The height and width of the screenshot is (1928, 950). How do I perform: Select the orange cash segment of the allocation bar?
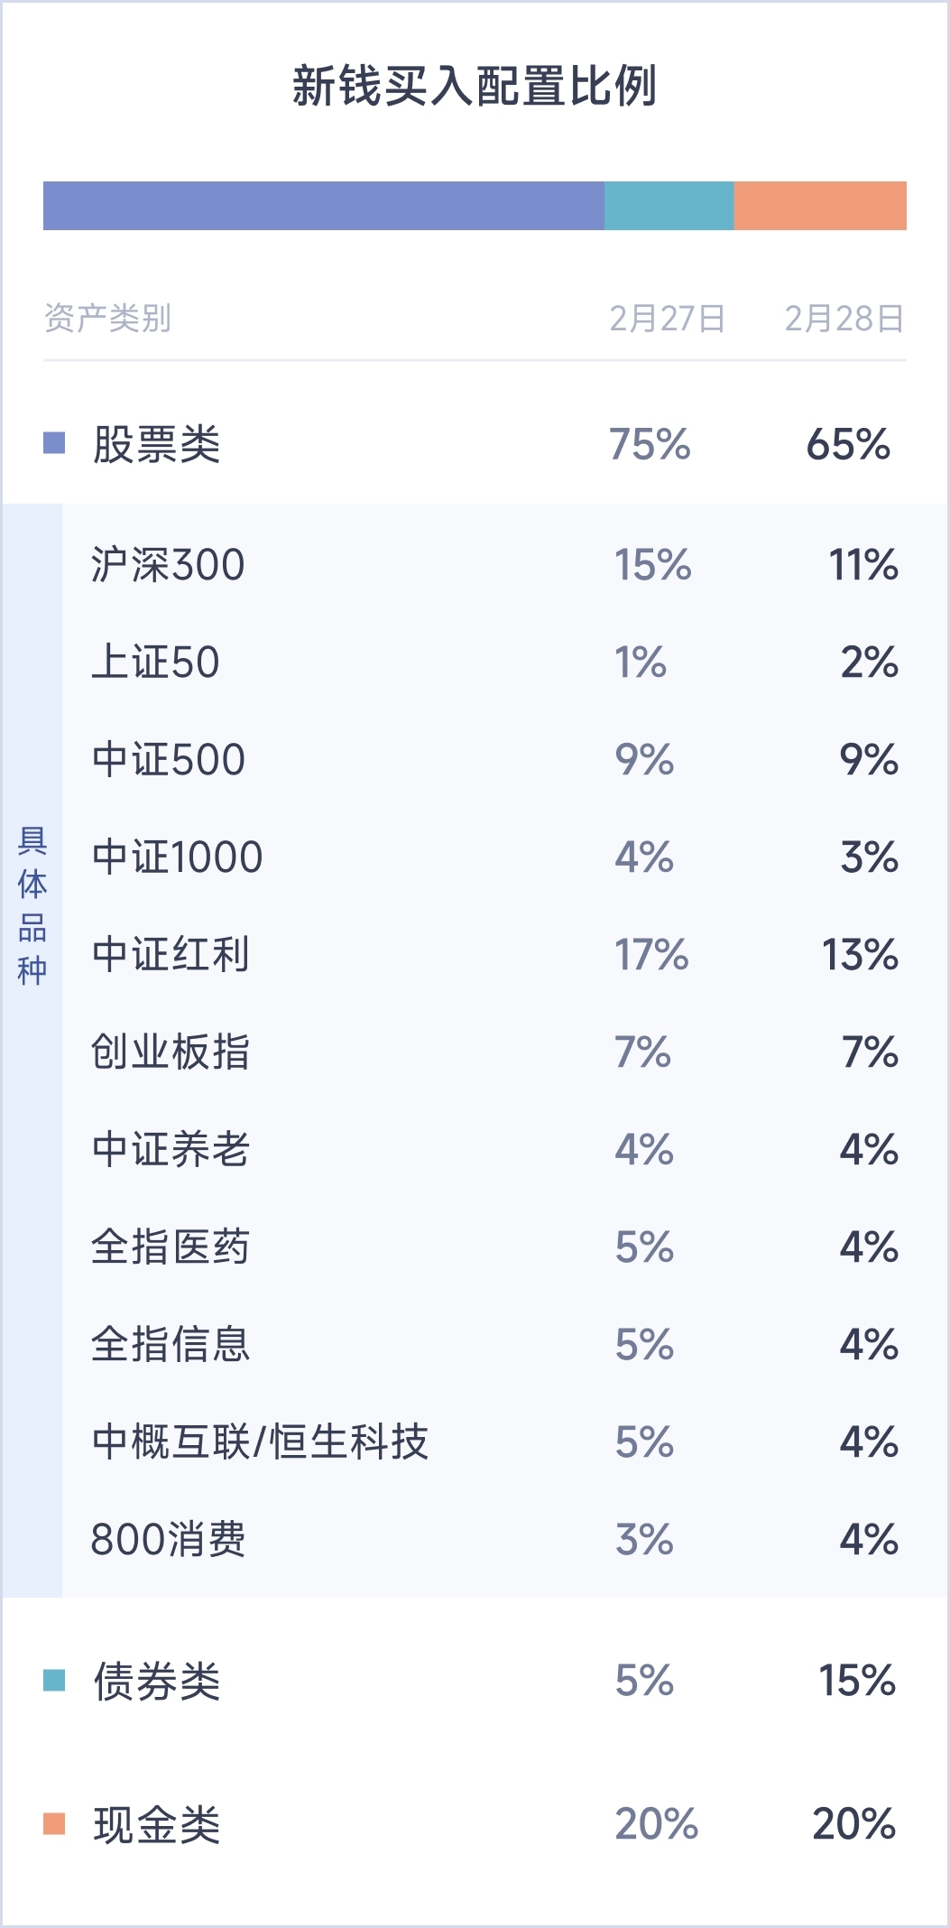[x=820, y=206]
